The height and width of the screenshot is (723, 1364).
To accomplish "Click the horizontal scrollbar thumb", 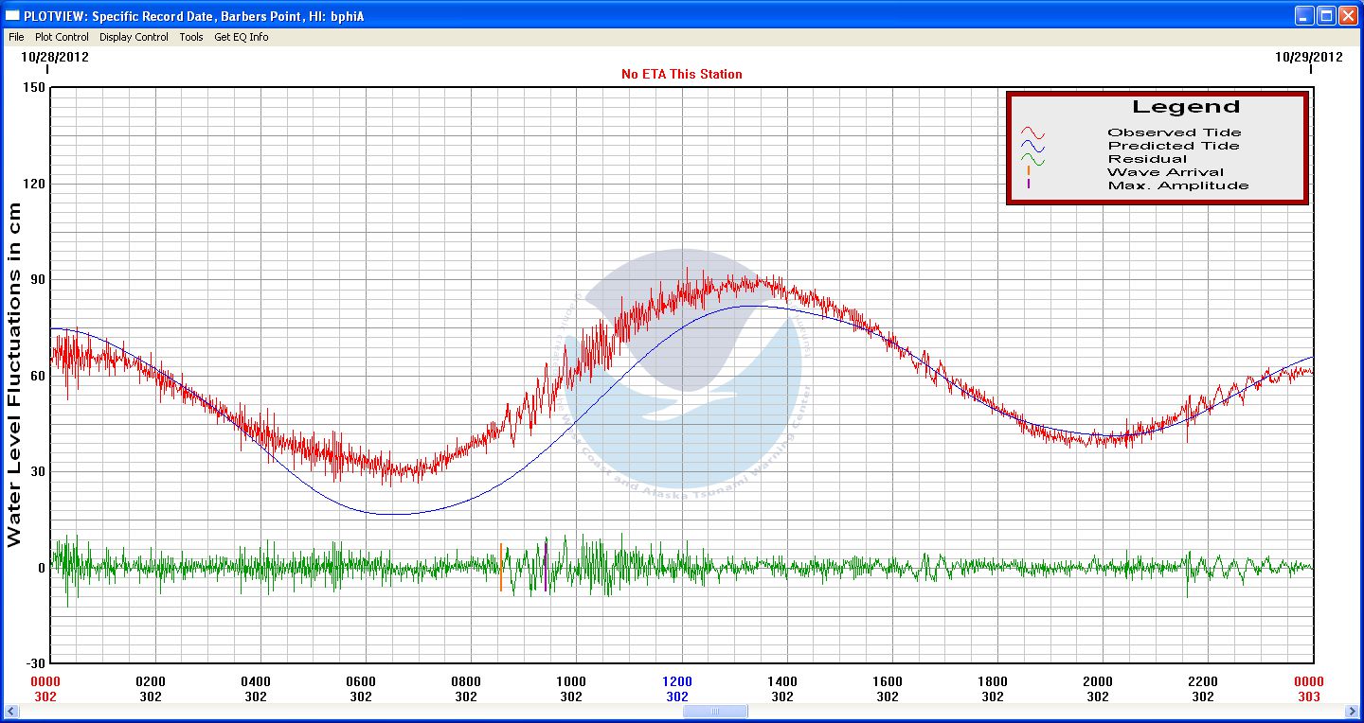I will 715,712.
